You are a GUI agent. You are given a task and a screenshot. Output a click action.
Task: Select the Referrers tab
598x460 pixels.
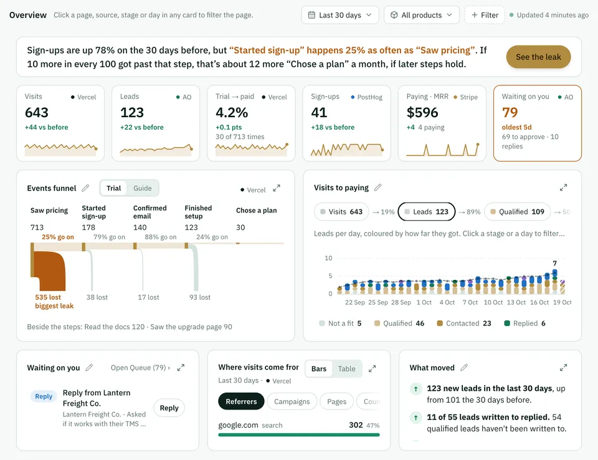point(241,401)
